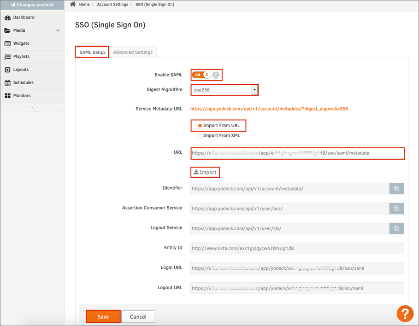Click the orange Save button
This screenshot has width=419, height=326.
point(103,317)
